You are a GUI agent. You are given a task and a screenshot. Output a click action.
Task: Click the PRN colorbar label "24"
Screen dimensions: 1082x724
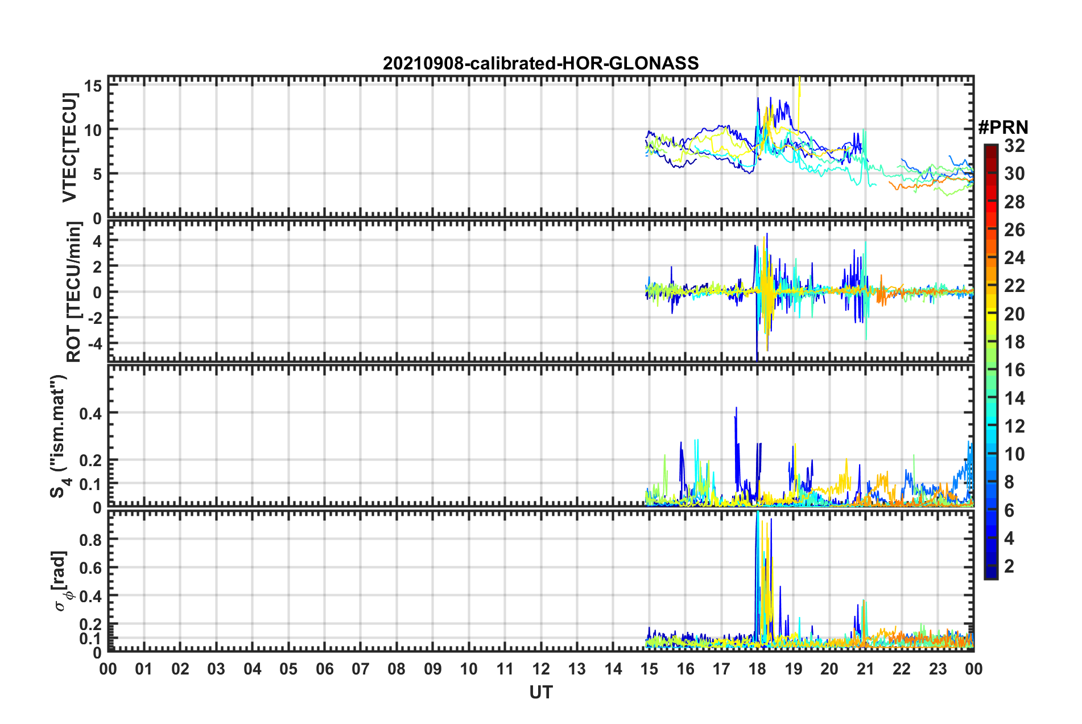point(1015,258)
